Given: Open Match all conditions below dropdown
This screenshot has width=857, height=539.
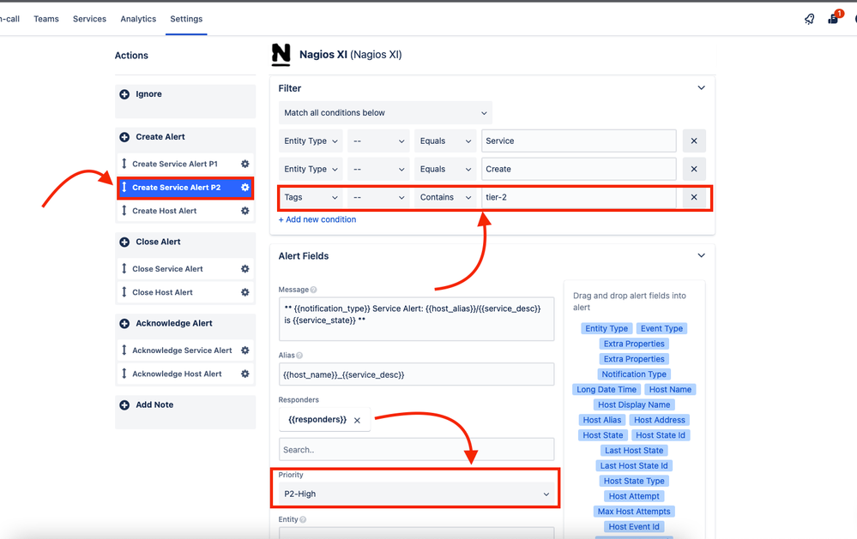Looking at the screenshot, I should click(x=385, y=113).
